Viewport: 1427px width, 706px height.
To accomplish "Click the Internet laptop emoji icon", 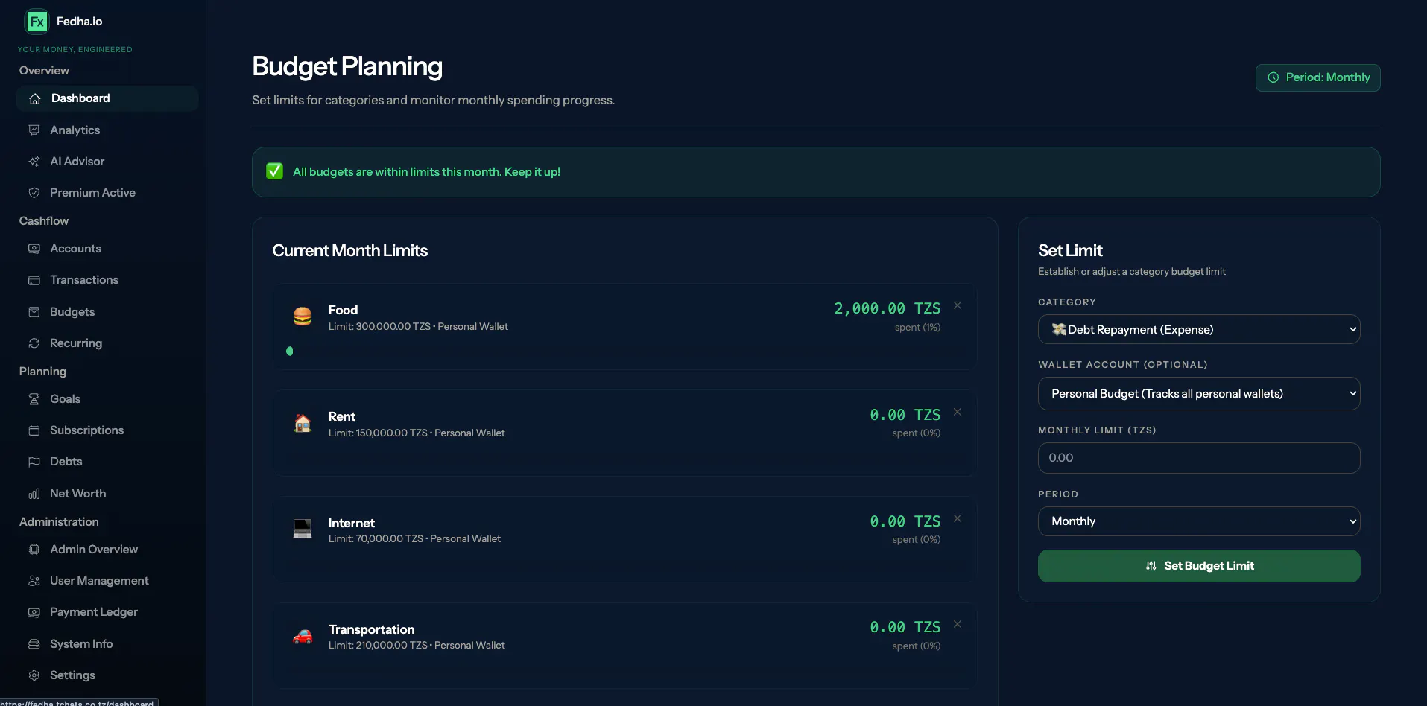I will click(x=303, y=529).
